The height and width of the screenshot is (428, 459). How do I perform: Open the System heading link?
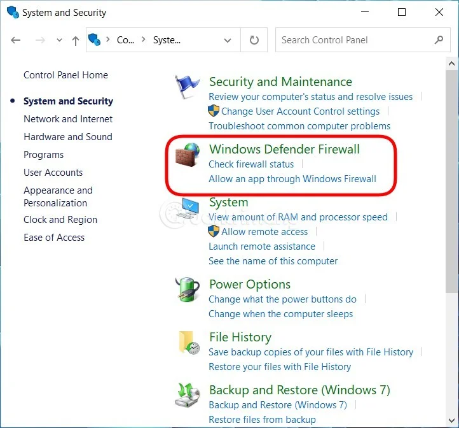pyautogui.click(x=229, y=203)
